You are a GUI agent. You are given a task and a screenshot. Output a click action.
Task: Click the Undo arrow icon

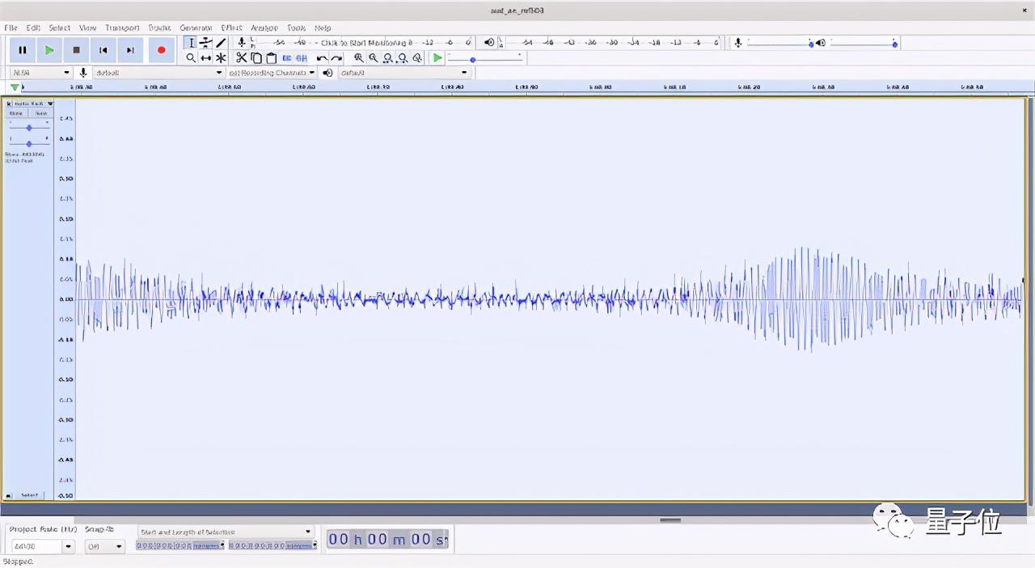point(322,58)
